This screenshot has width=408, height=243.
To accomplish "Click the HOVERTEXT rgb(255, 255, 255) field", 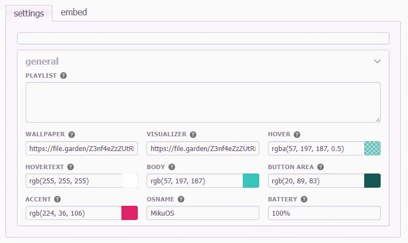I will click(x=74, y=181).
